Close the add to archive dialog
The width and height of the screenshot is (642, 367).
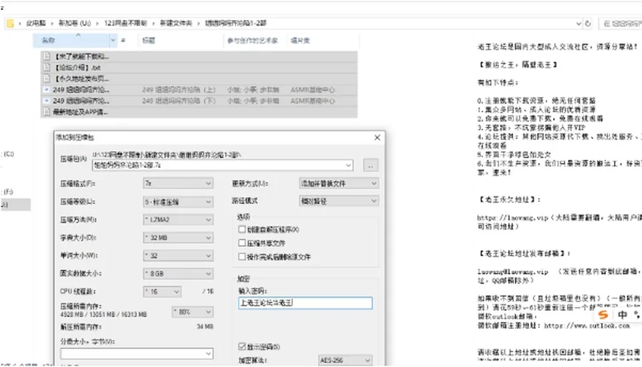377,138
